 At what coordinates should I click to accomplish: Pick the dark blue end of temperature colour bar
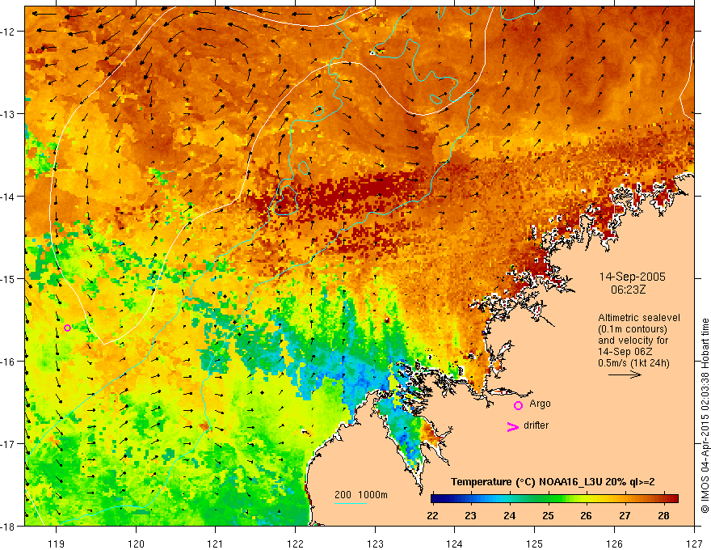point(435,498)
